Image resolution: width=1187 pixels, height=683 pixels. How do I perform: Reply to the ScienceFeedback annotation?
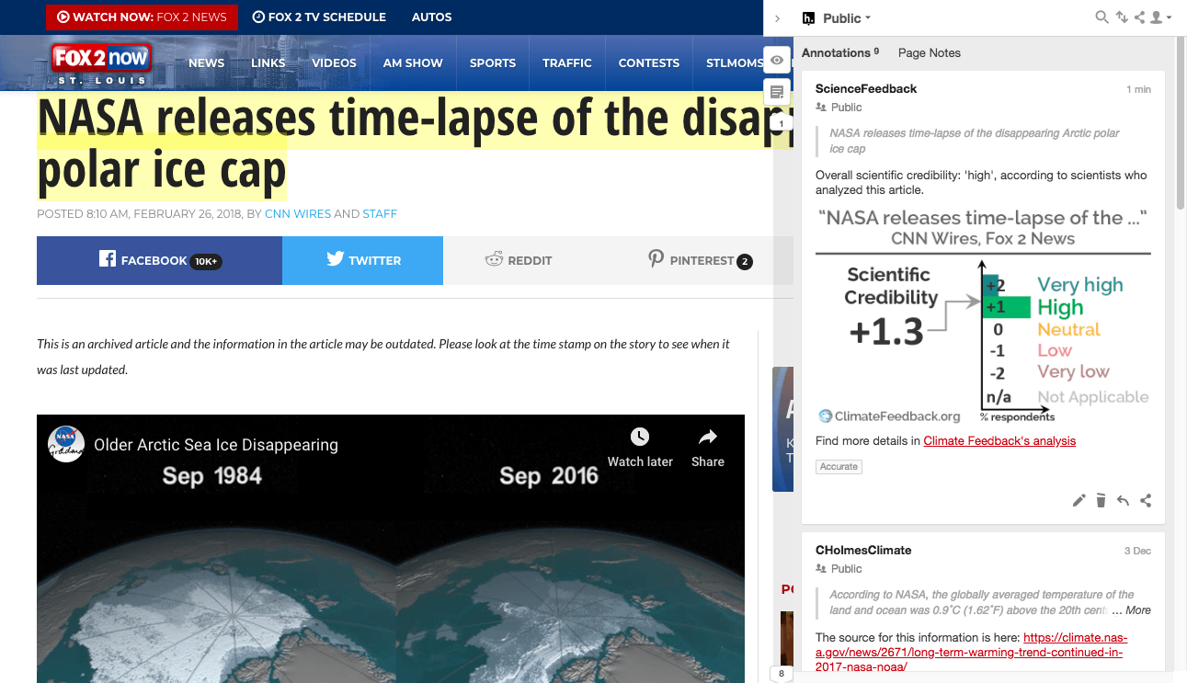1123,501
